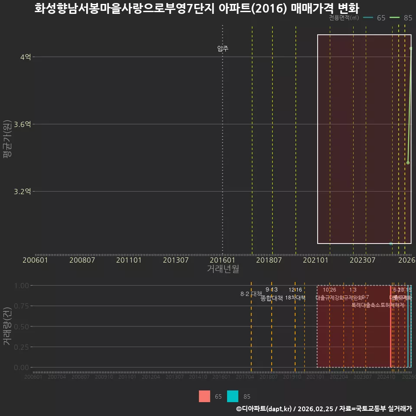Click the 거래량(건) axis title
Image resolution: width=416 pixels, height=416 pixels.
[7, 326]
